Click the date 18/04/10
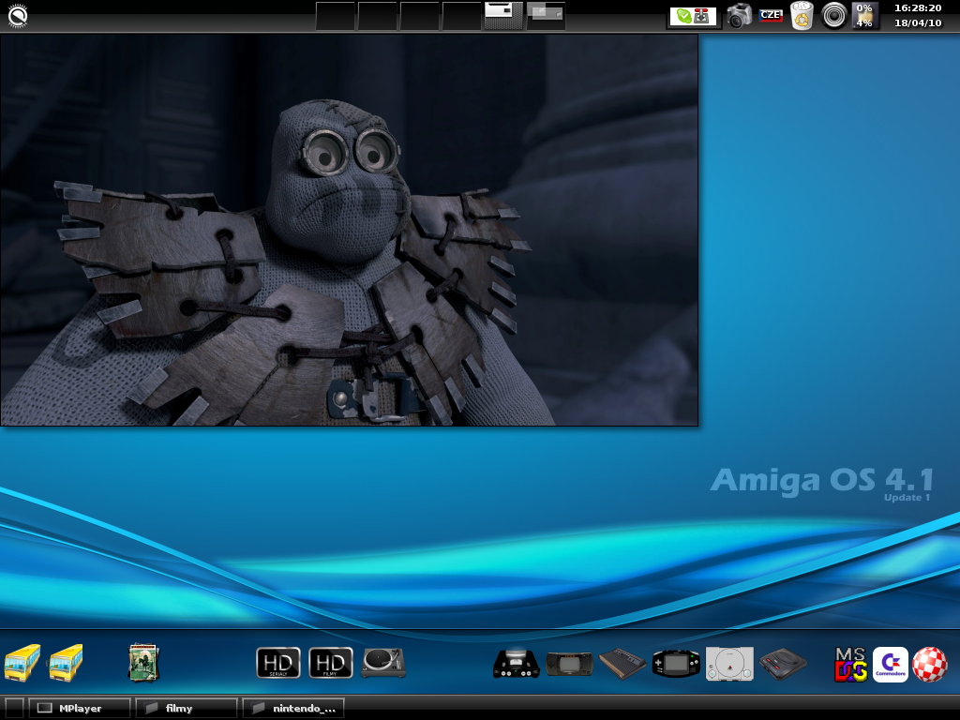The height and width of the screenshot is (720, 960). click(918, 22)
